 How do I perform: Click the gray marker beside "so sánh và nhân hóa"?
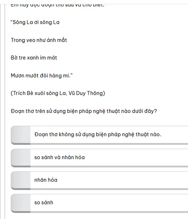tap(21, 157)
